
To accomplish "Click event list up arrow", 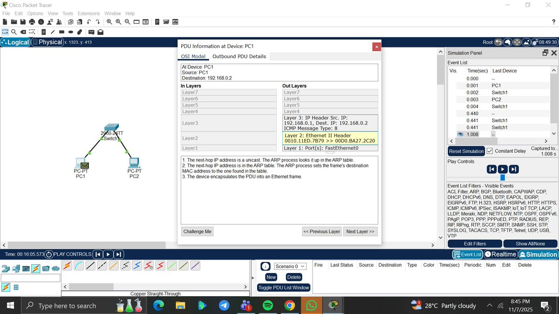I will pos(554,70).
